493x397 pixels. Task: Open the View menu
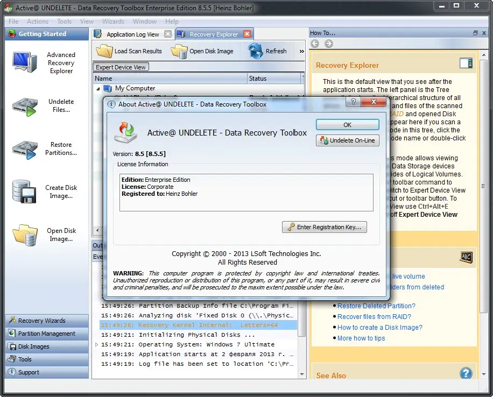point(87,22)
